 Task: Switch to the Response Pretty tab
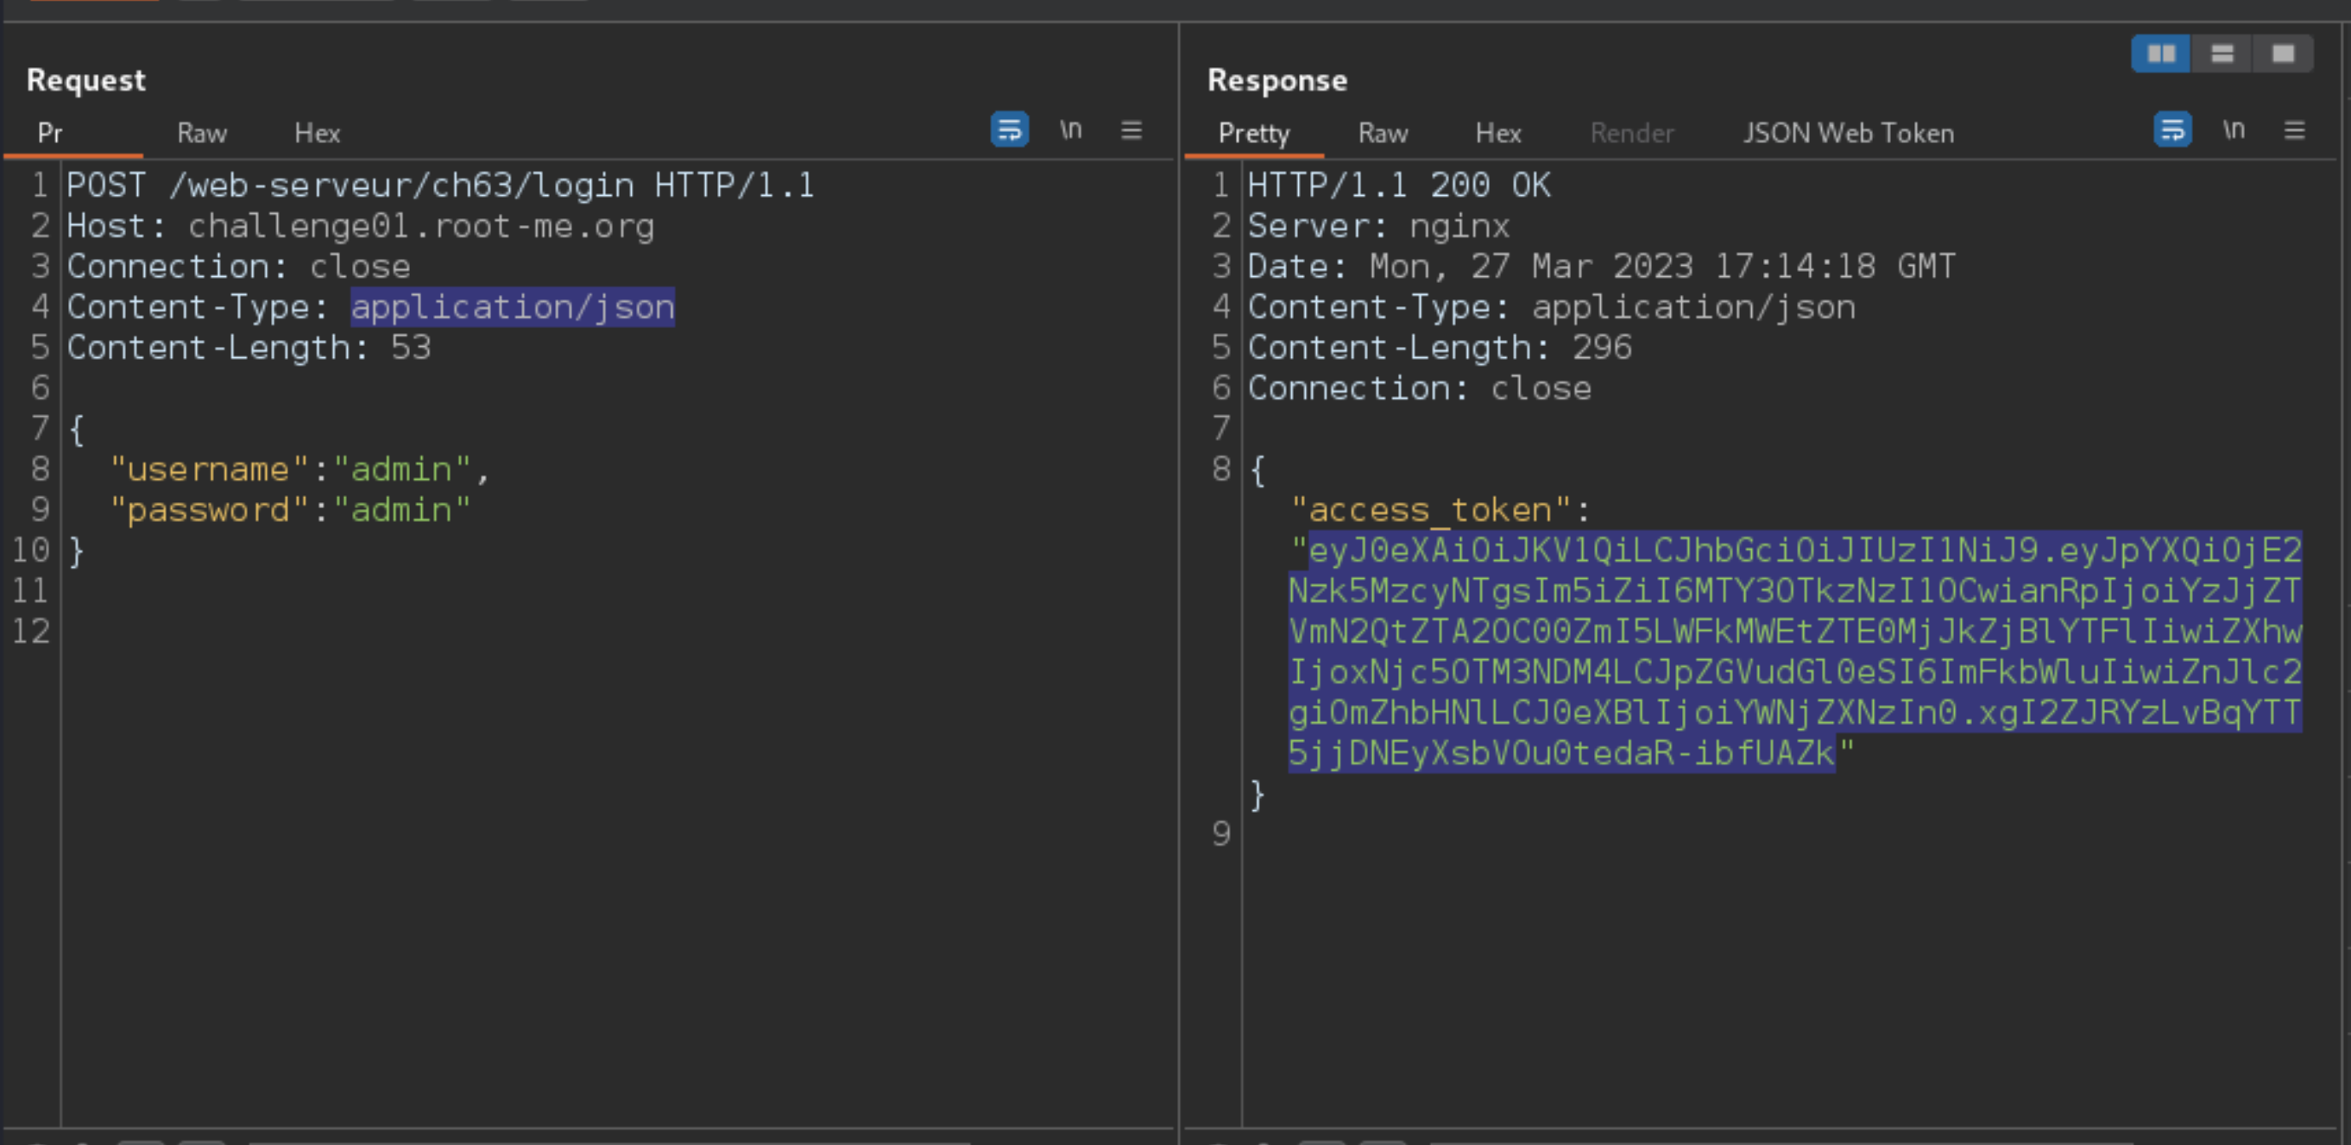click(x=1253, y=133)
